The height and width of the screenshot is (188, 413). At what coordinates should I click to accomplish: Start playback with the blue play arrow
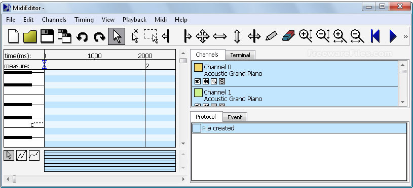[x=393, y=36]
